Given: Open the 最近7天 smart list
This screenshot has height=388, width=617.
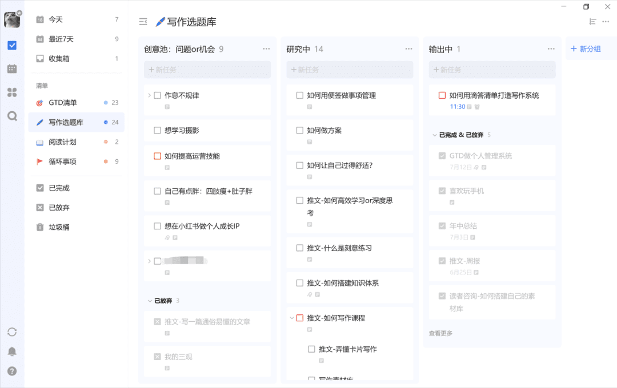Looking at the screenshot, I should tap(77, 39).
